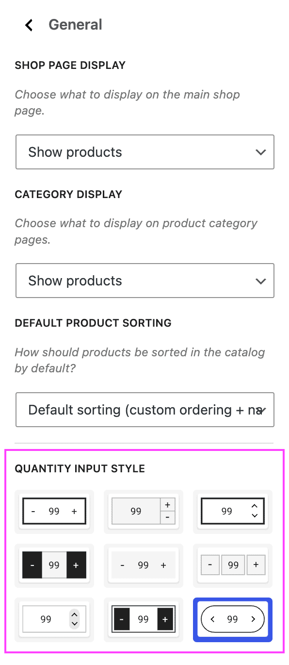
Task: Select the vertical chevron stepper quantity style
Action: pos(232,511)
